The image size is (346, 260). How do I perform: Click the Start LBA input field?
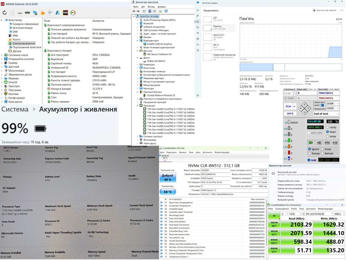point(307,93)
